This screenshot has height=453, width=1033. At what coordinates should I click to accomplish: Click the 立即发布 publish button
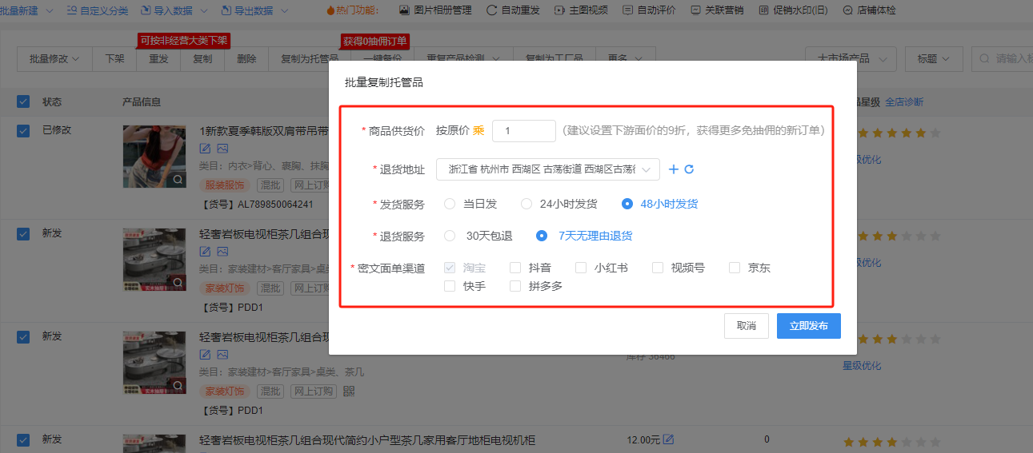(x=809, y=326)
